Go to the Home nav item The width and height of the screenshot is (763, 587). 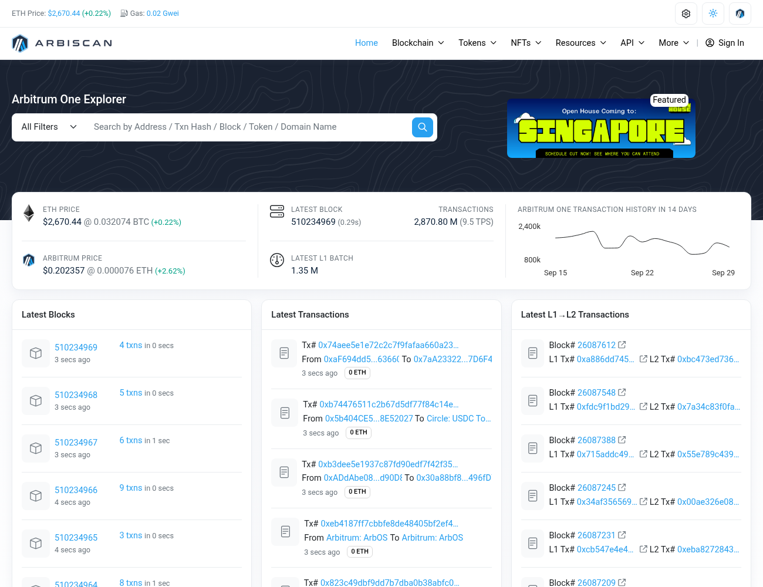tap(366, 43)
